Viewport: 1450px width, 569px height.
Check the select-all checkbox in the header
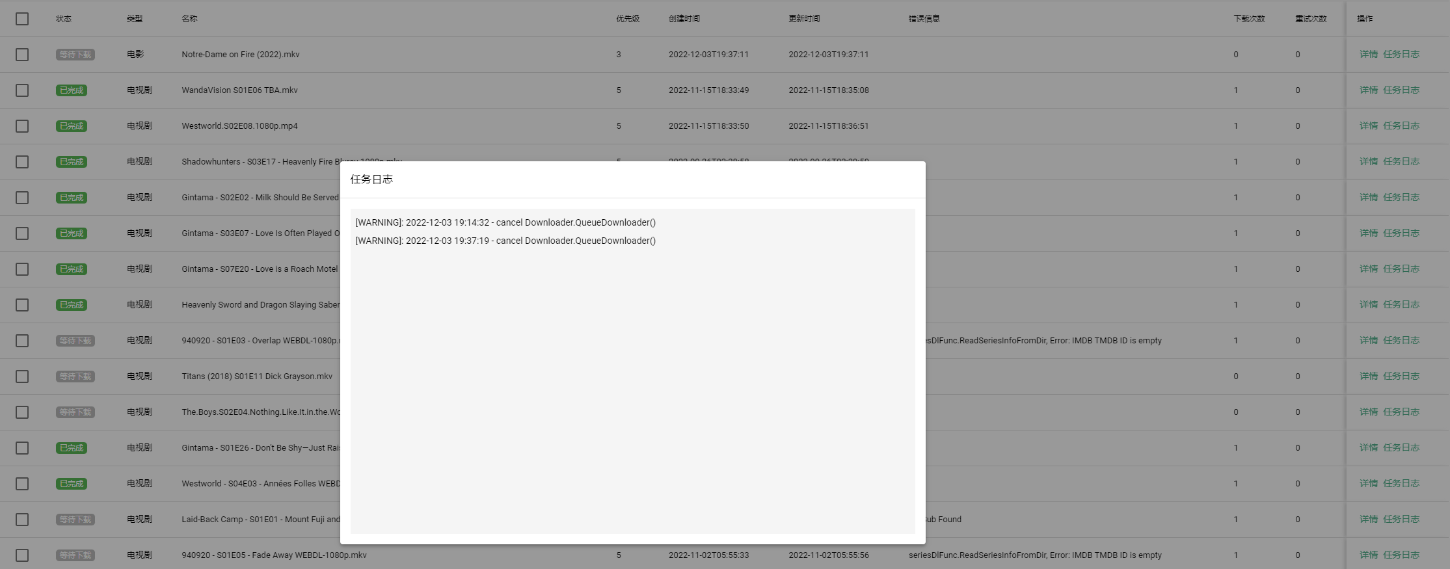click(x=22, y=19)
